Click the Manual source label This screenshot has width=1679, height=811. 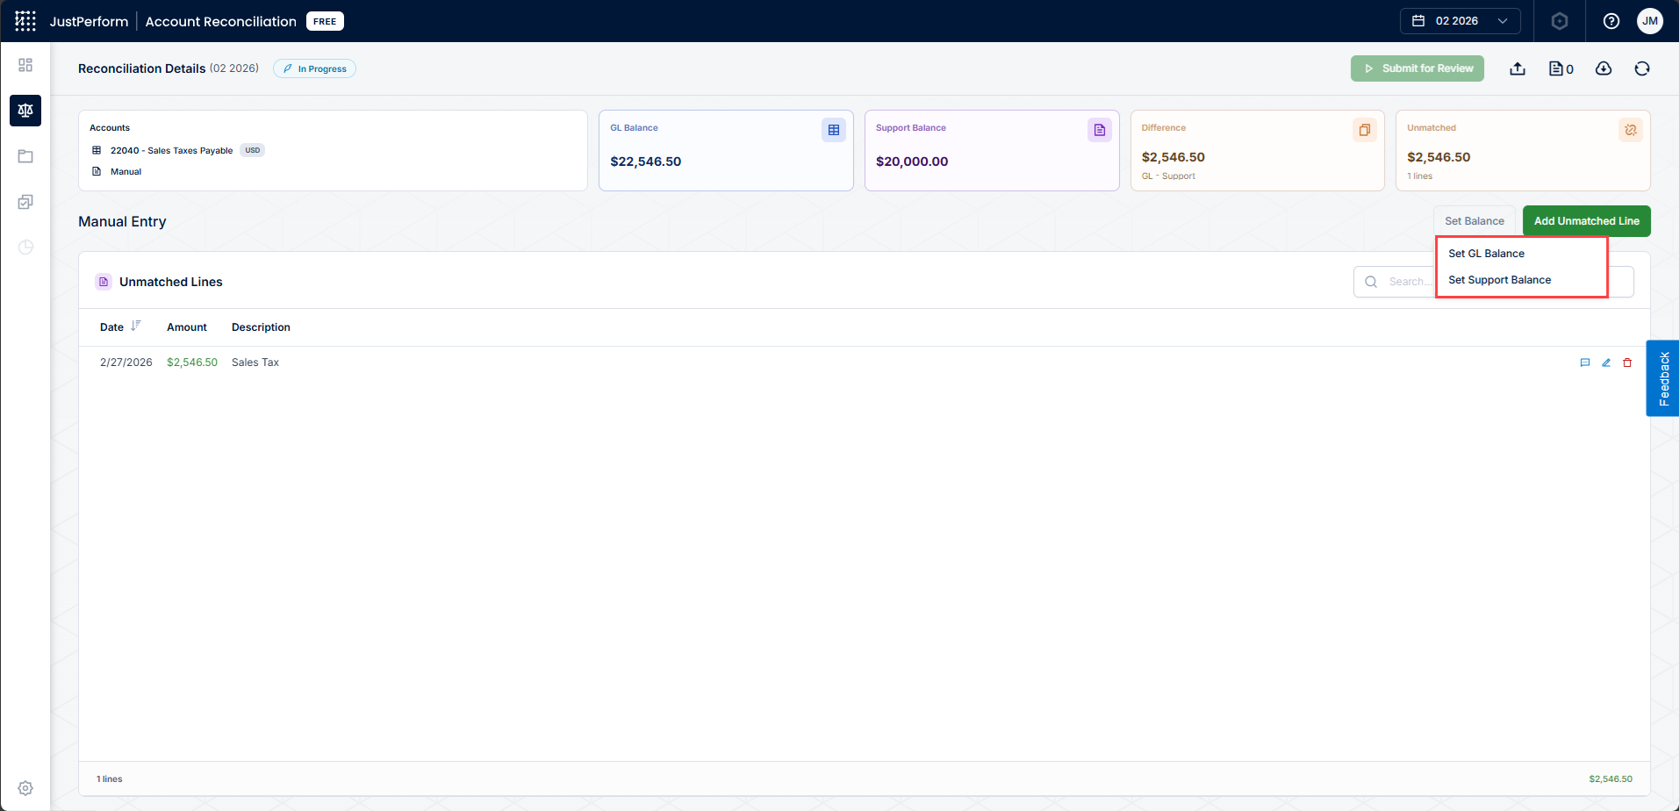tap(126, 172)
